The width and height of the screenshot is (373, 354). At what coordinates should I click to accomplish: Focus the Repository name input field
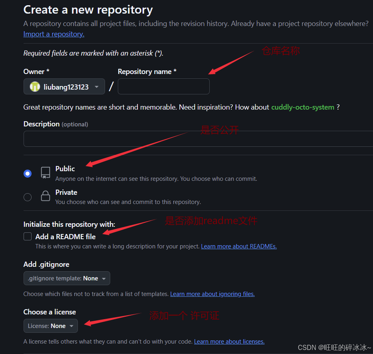click(x=164, y=86)
